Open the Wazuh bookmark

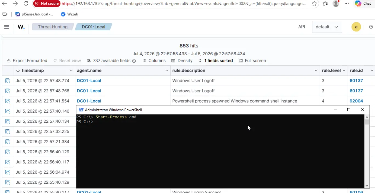coord(69,14)
